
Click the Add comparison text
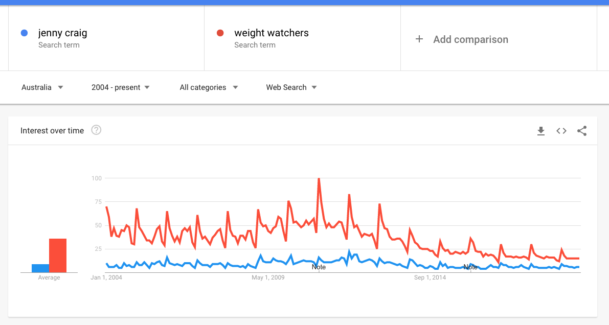(470, 39)
